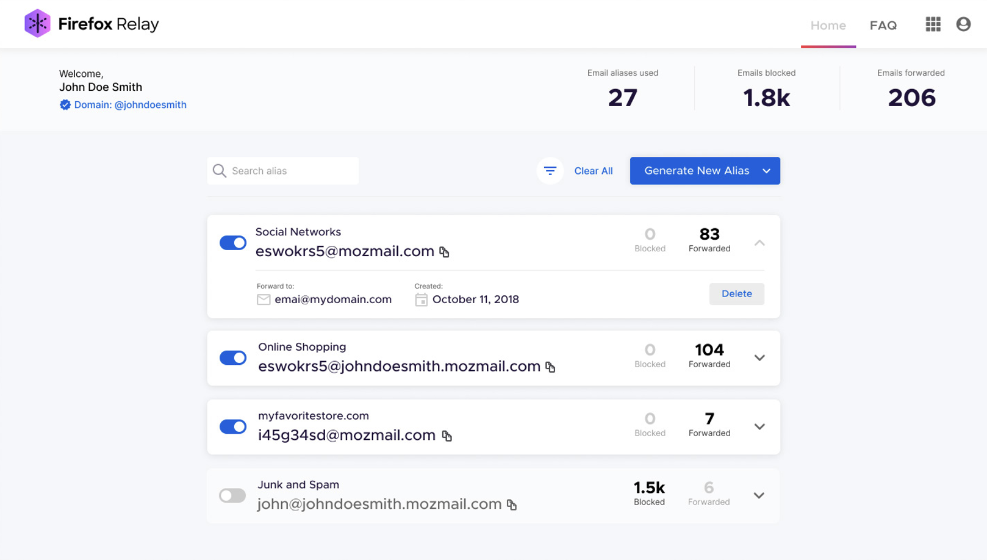Image resolution: width=987 pixels, height=560 pixels.
Task: Toggle off the Online Shopping alias
Action: [x=233, y=357]
